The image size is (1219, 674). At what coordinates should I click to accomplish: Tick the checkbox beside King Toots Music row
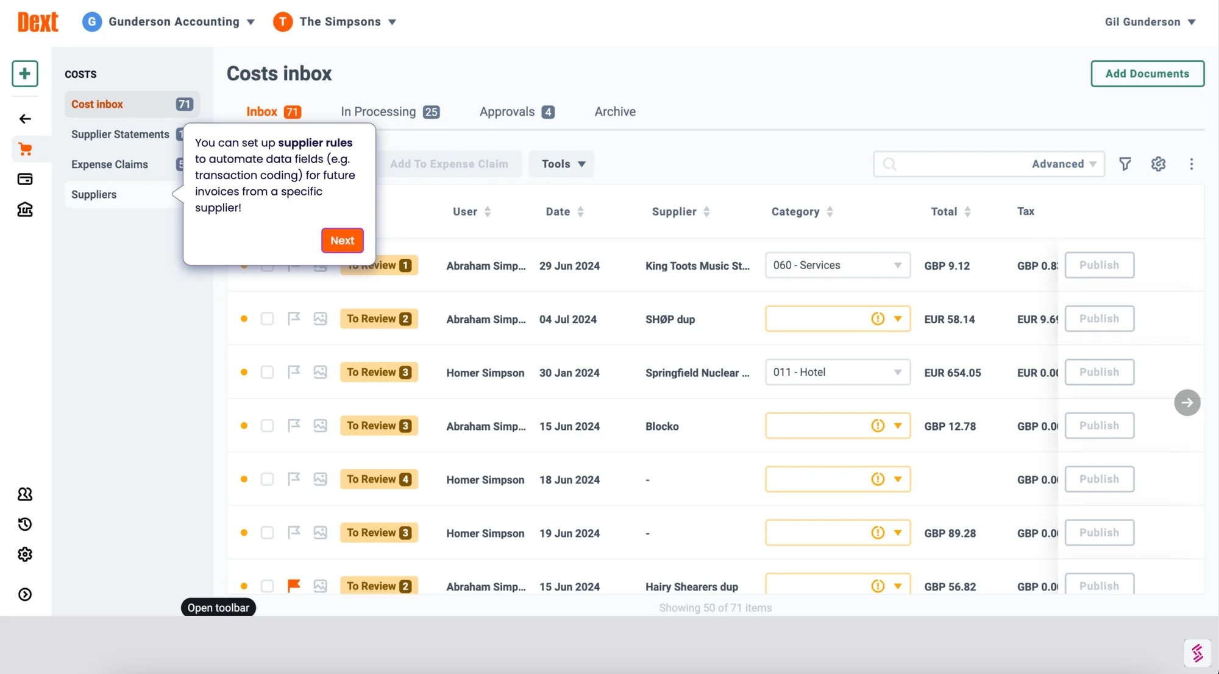click(x=267, y=265)
